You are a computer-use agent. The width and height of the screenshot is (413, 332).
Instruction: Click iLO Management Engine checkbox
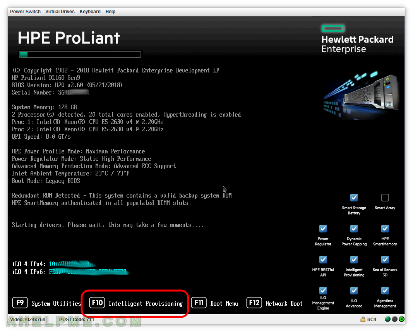pos(323,290)
